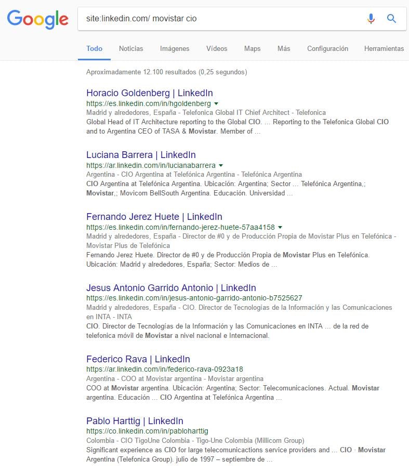Click the Google logo
The width and height of the screenshot is (409, 472).
(x=37, y=19)
